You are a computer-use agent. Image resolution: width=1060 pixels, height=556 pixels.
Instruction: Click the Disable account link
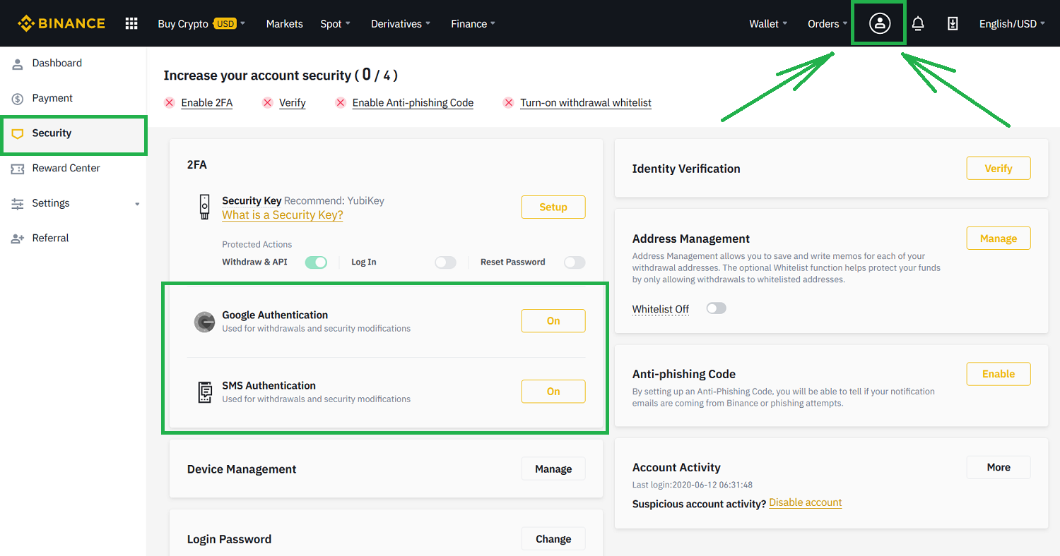click(806, 503)
